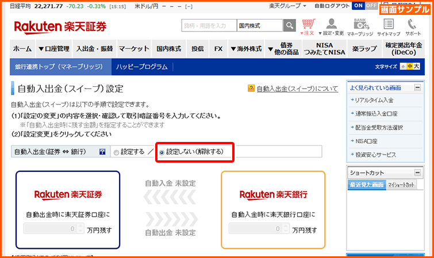Open the 投信 menu

point(198,49)
